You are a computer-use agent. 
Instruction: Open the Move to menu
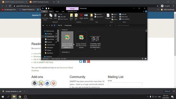pos(71,17)
